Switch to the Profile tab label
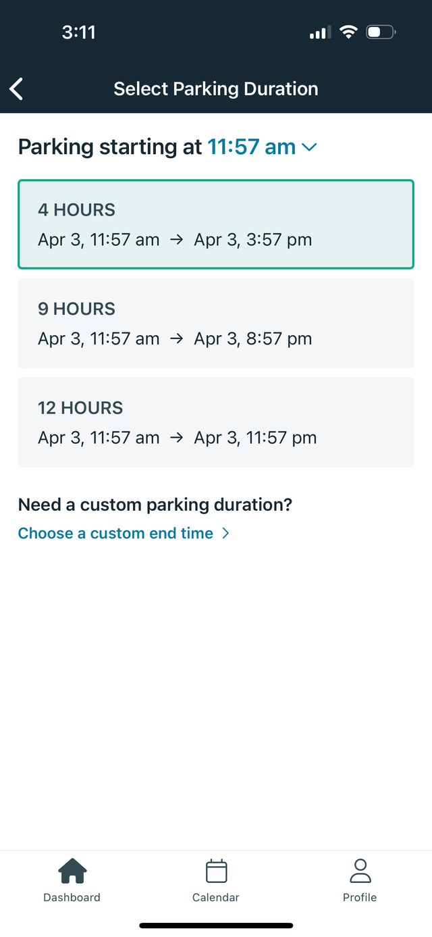432x937 pixels. point(360,897)
